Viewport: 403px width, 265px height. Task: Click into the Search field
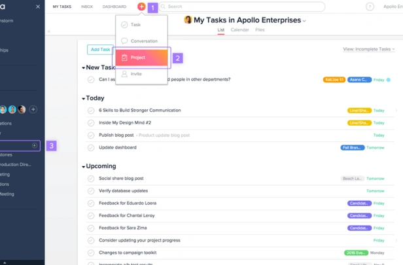tap(242, 7)
